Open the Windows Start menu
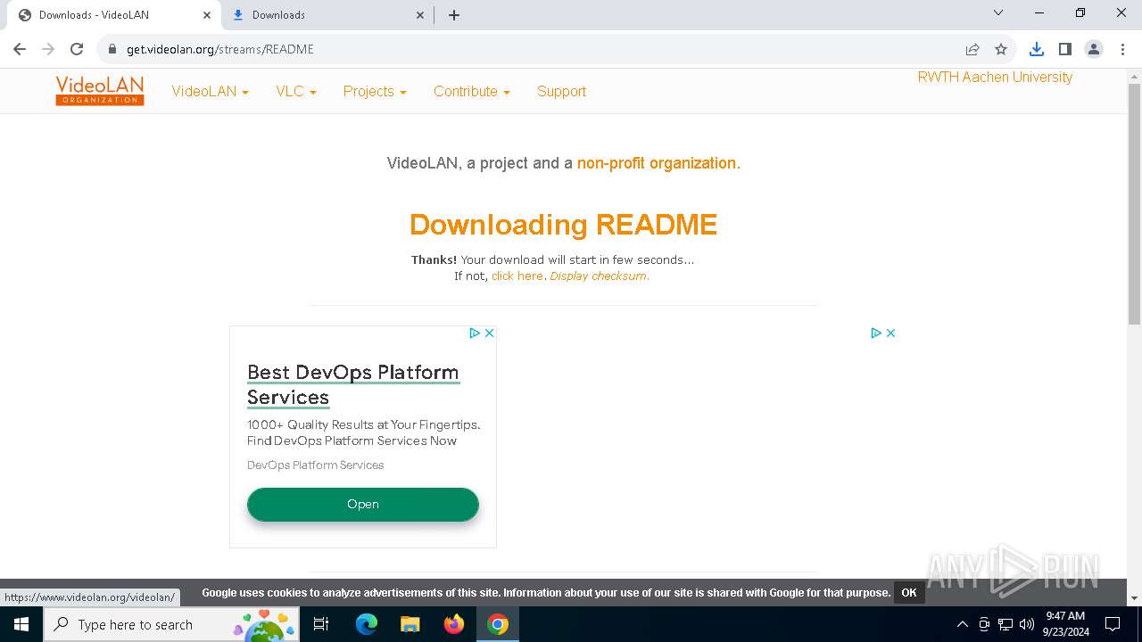Image resolution: width=1142 pixels, height=642 pixels. point(21,624)
